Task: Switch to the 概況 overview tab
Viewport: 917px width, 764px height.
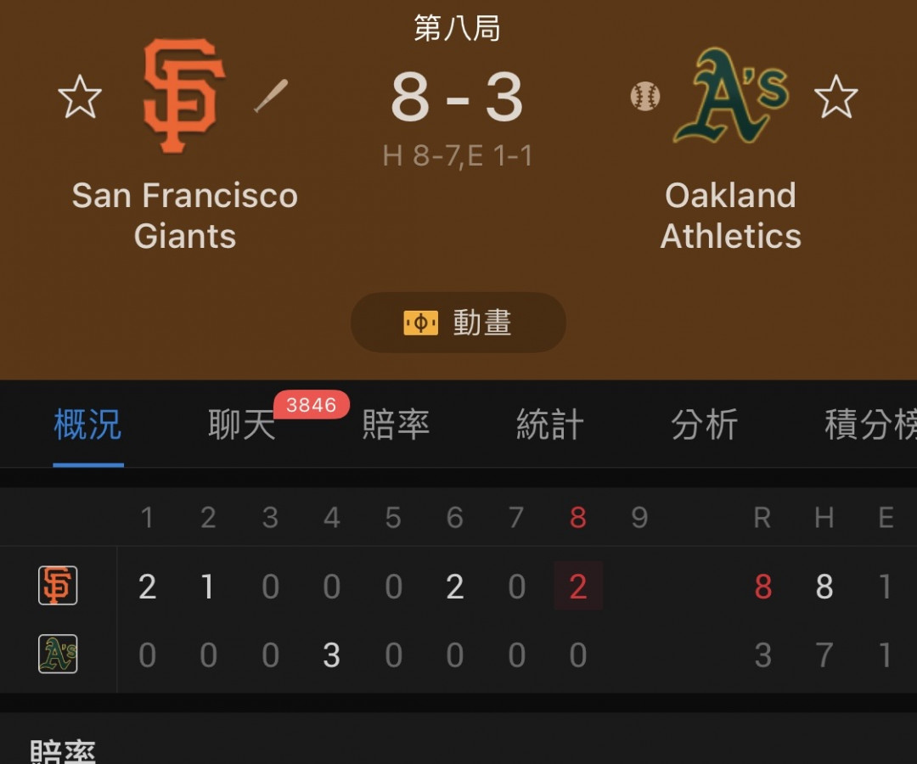Action: pyautogui.click(x=87, y=424)
